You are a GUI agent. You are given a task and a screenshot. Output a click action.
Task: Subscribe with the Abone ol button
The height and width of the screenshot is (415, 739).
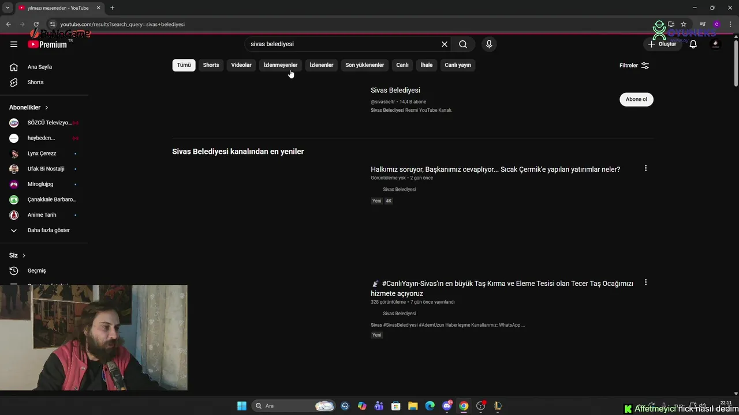point(636,99)
